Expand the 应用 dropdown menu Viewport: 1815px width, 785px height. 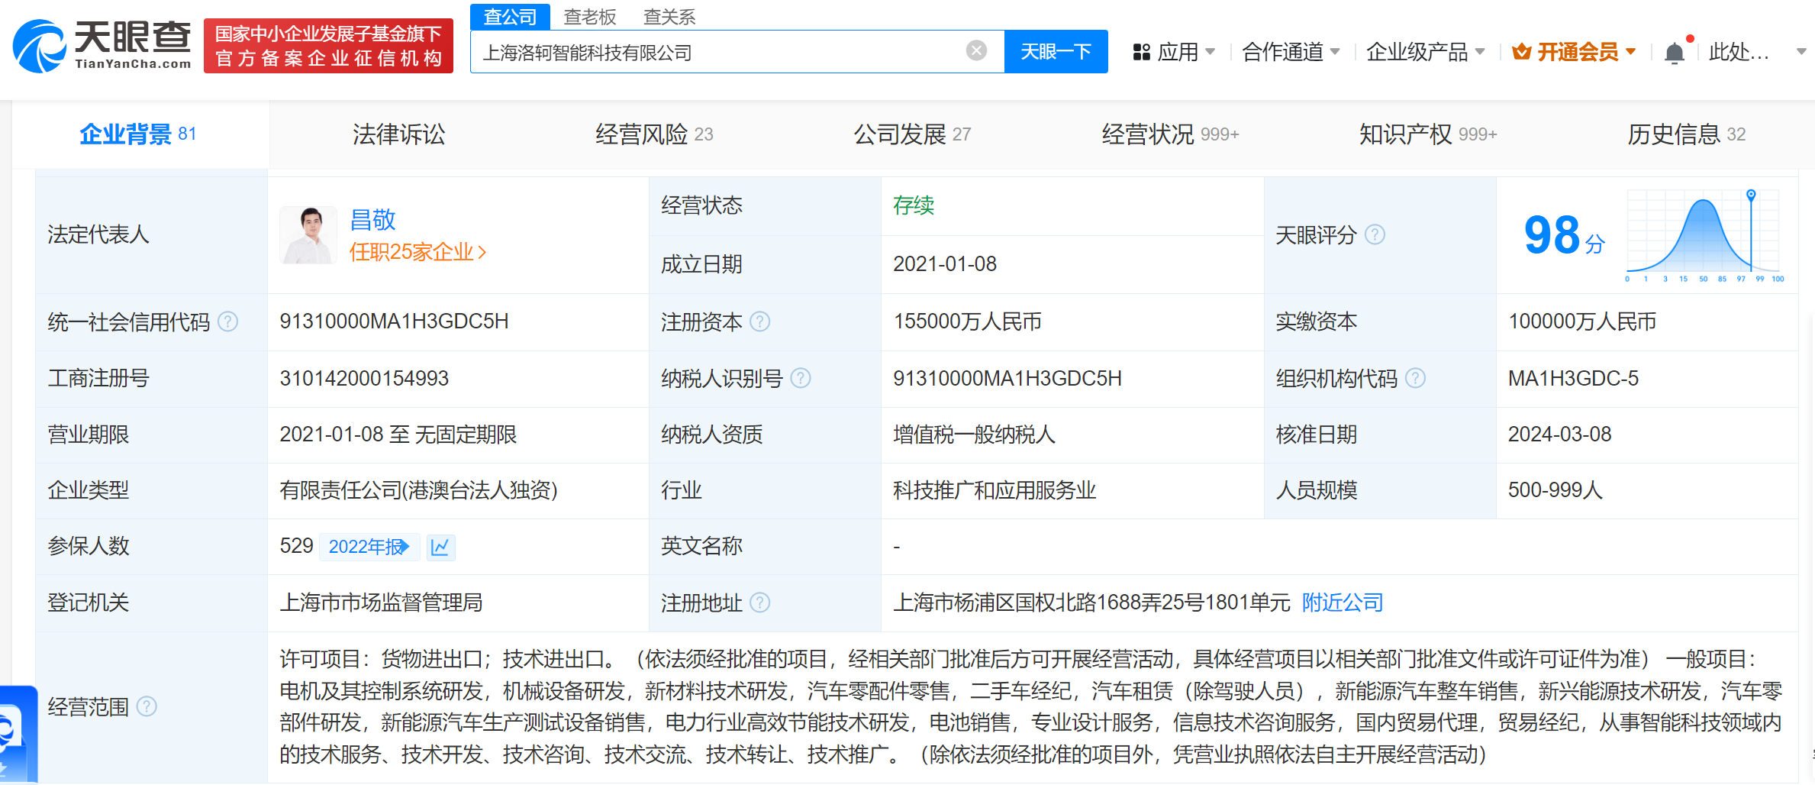pyautogui.click(x=1175, y=52)
